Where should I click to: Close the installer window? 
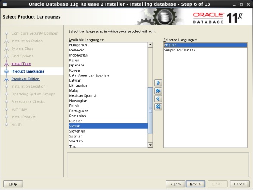248,4
